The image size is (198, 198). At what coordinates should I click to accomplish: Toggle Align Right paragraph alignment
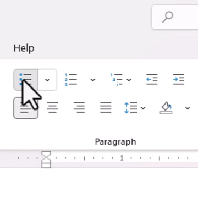pyautogui.click(x=79, y=108)
